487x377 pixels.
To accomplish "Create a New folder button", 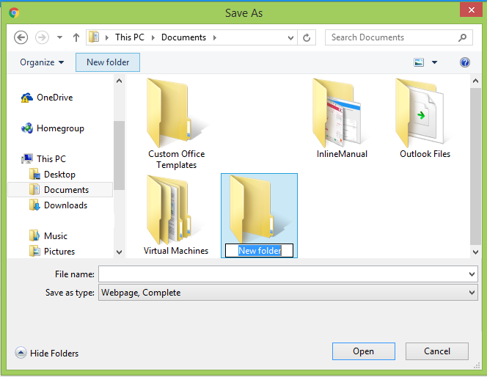I will tap(108, 62).
